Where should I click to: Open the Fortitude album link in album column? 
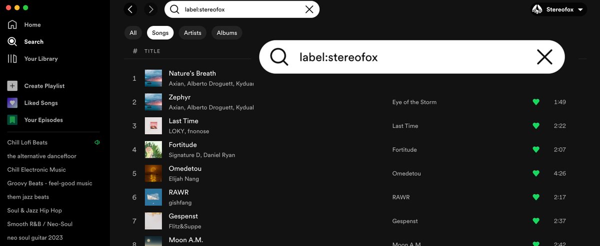[404, 150]
